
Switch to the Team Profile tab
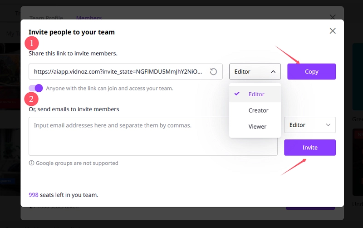(46, 18)
